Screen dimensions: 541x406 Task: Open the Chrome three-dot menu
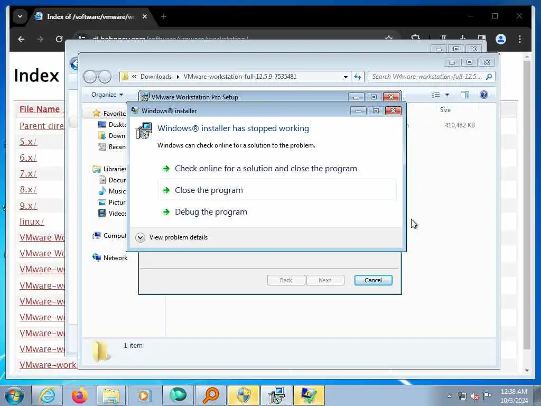point(520,39)
